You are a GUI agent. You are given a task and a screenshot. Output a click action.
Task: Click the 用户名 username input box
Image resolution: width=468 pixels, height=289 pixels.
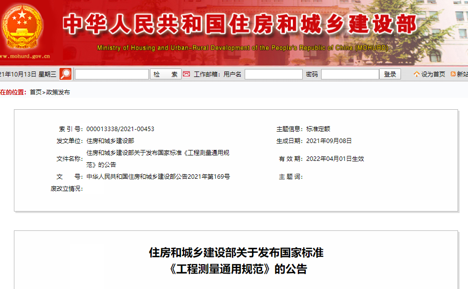click(x=273, y=74)
